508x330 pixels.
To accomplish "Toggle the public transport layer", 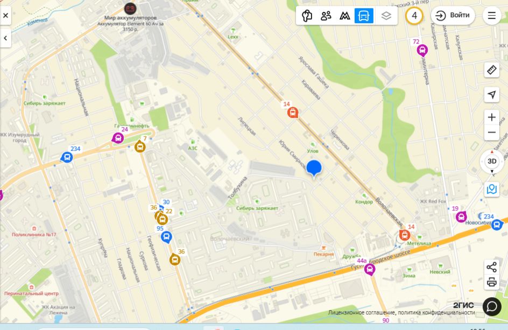I will 363,16.
